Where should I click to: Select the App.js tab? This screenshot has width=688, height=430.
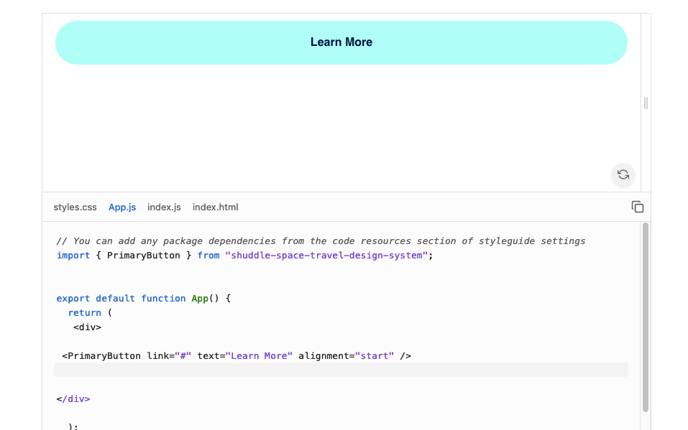coord(122,207)
